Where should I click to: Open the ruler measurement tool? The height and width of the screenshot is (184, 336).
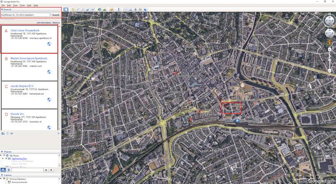coord(119,9)
